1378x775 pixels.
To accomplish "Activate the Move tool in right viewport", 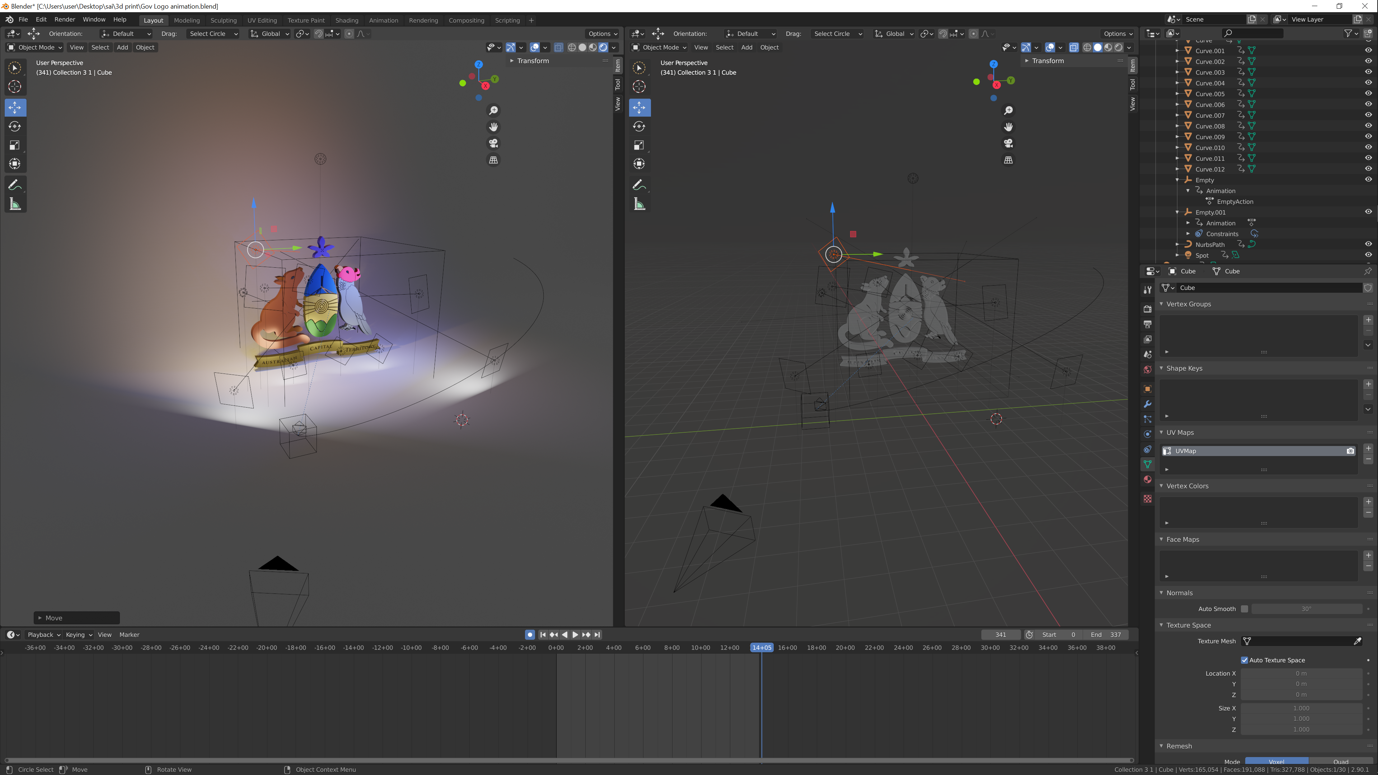I will [x=639, y=108].
